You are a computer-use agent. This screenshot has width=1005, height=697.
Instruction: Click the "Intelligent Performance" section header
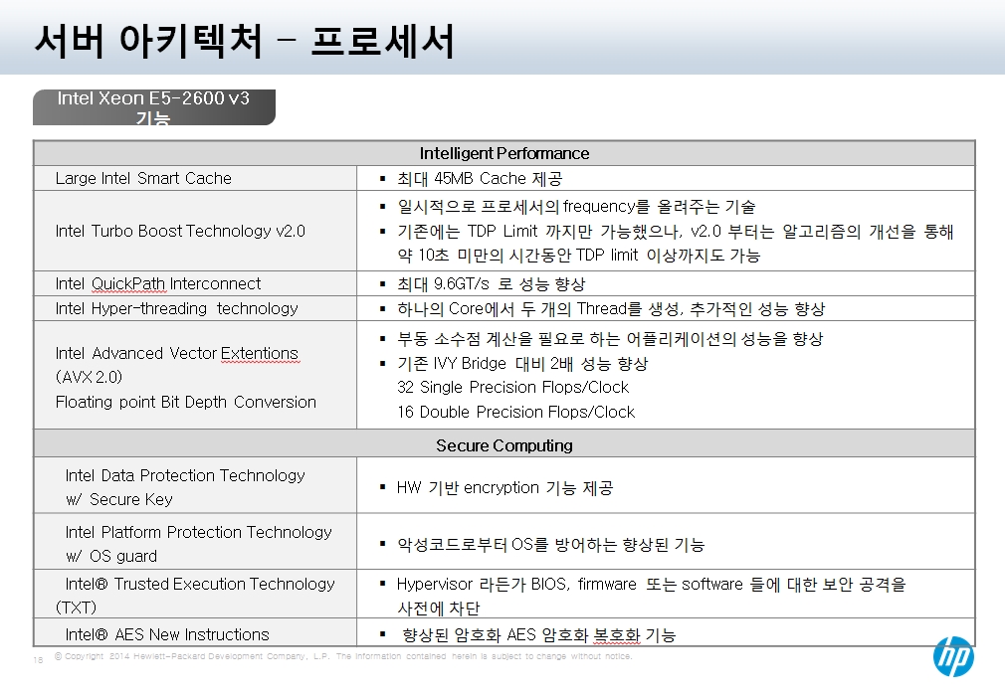pos(504,153)
